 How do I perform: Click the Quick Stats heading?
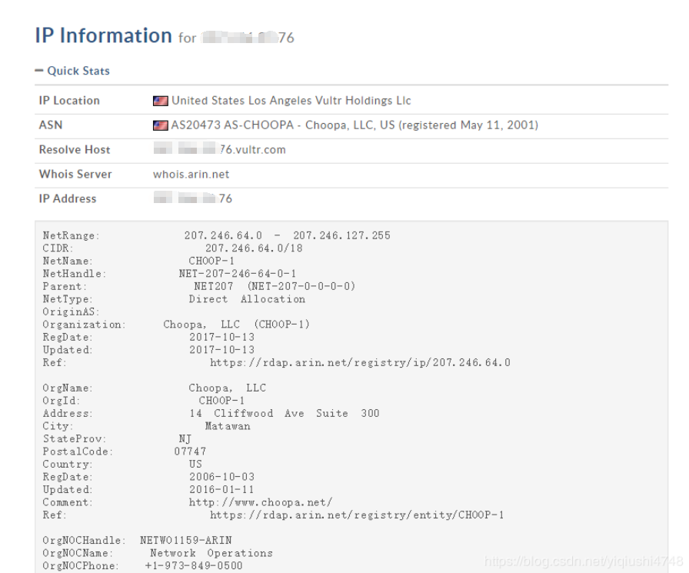(78, 71)
